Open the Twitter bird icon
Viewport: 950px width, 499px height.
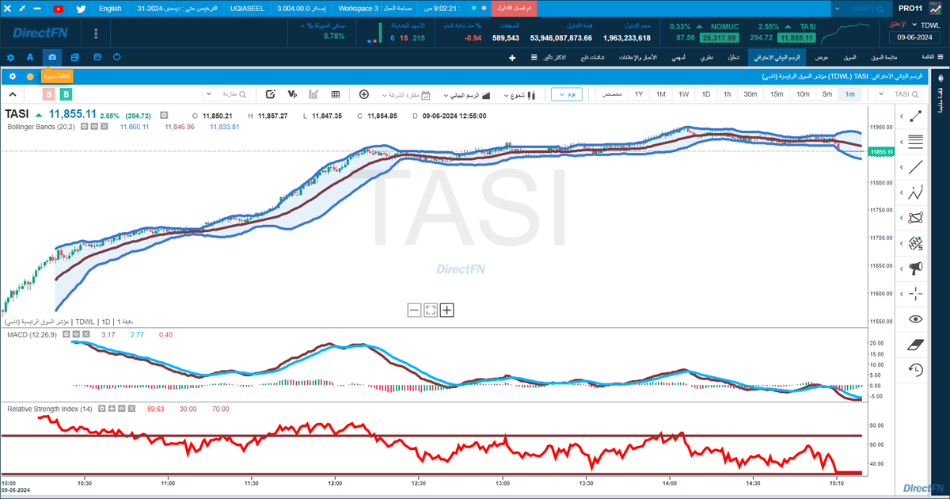point(82,9)
